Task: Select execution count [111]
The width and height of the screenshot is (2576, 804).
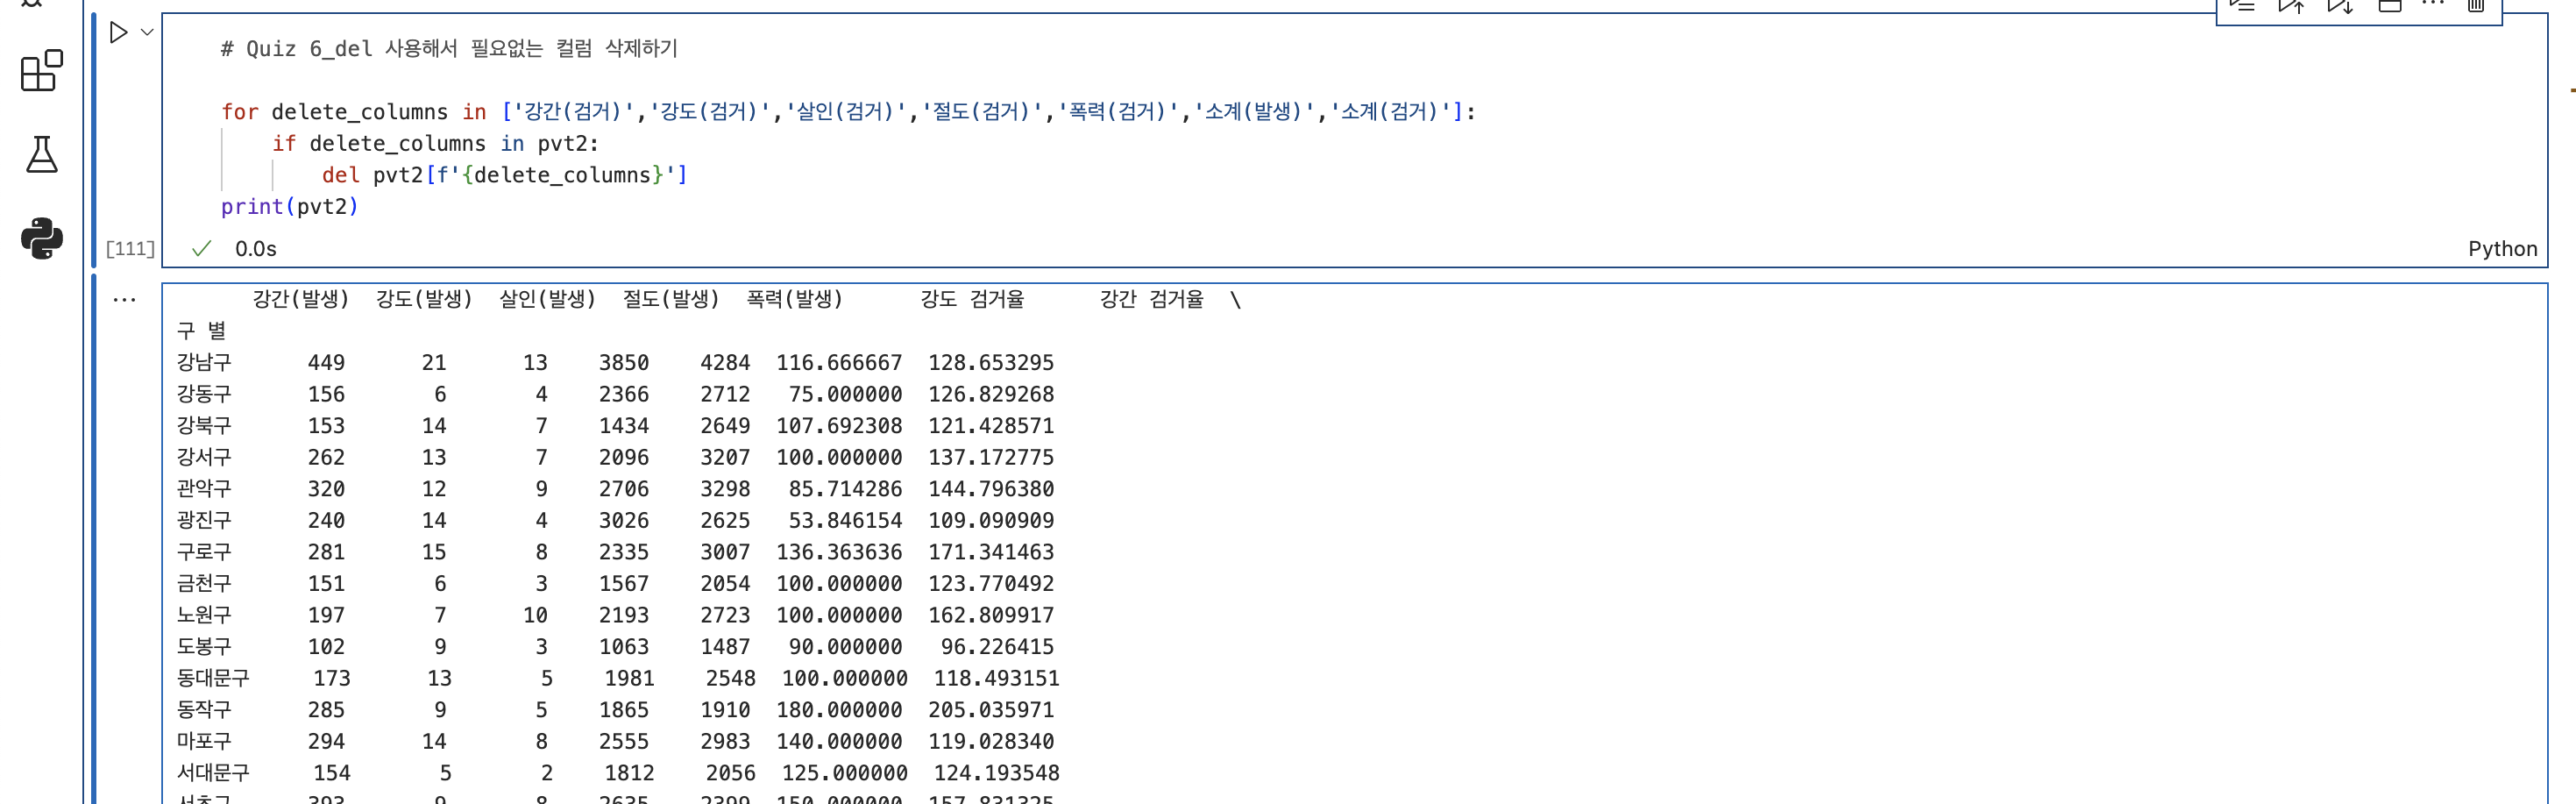Action: tap(130, 249)
